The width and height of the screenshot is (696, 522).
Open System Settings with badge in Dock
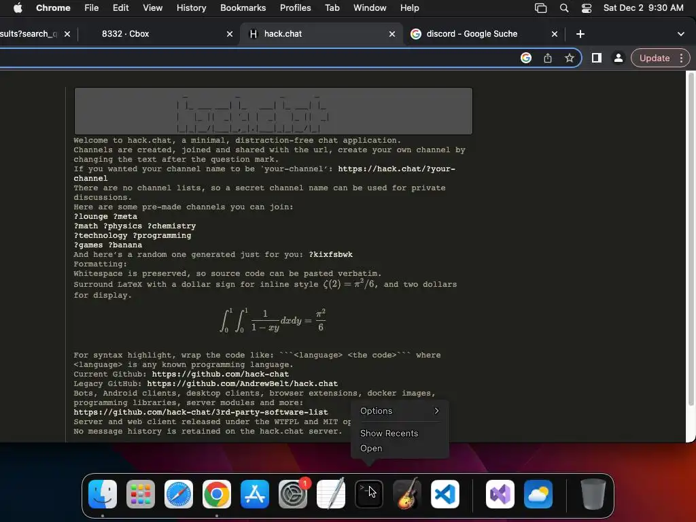[293, 493]
